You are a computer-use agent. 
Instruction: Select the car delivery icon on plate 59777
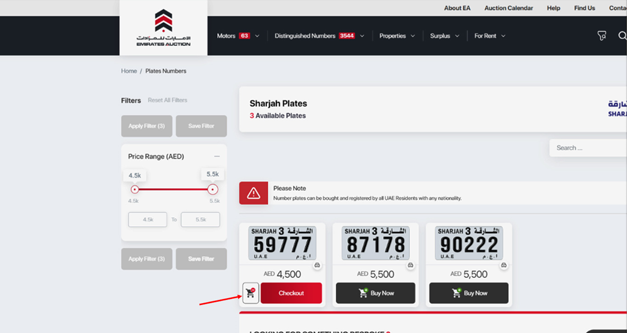(x=317, y=265)
